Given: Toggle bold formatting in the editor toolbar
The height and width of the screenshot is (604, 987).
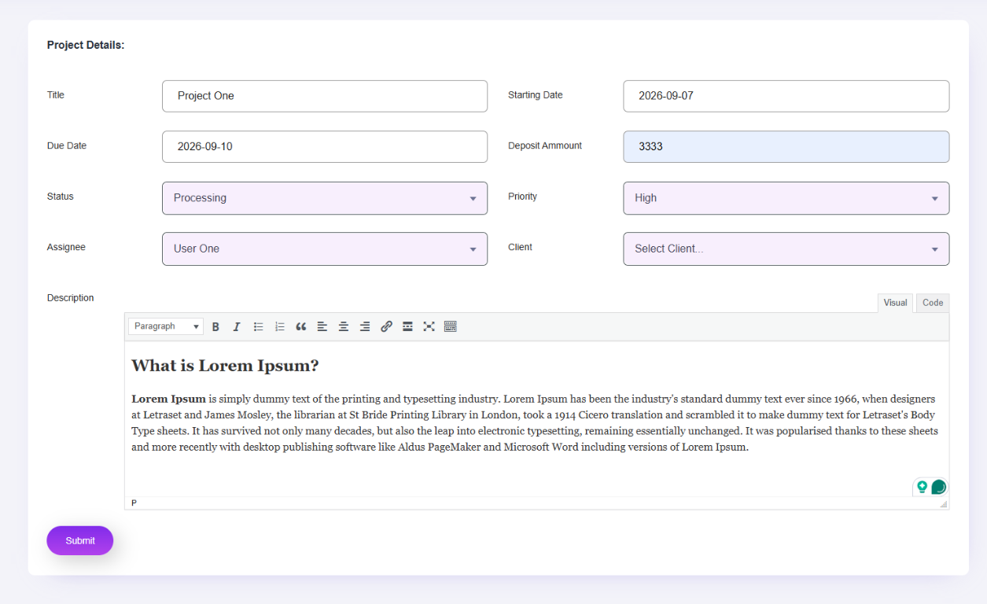Looking at the screenshot, I should click(215, 326).
